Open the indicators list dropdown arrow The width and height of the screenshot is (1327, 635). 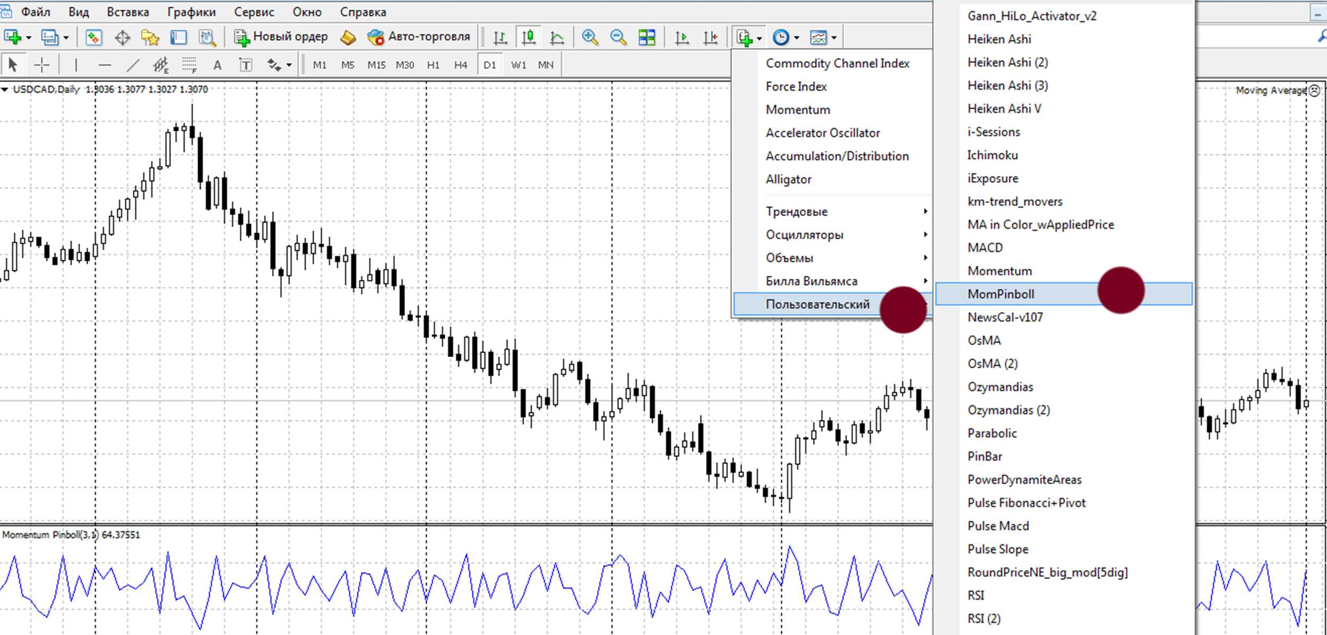tap(760, 38)
